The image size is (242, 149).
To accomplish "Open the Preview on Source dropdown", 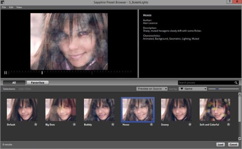I will coord(152,89).
